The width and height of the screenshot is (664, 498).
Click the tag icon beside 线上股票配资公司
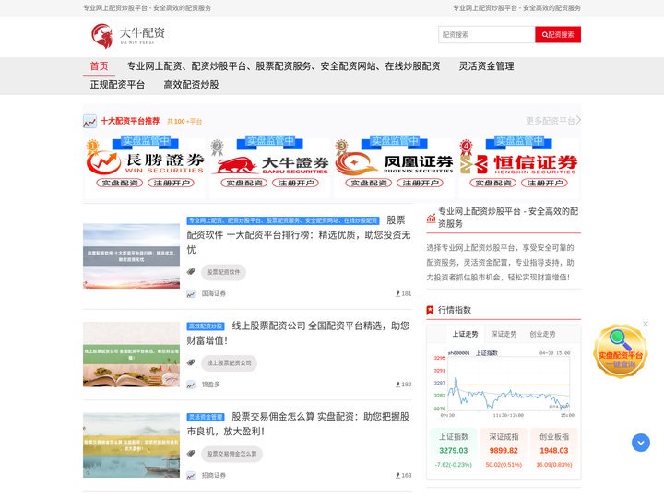[x=191, y=363]
